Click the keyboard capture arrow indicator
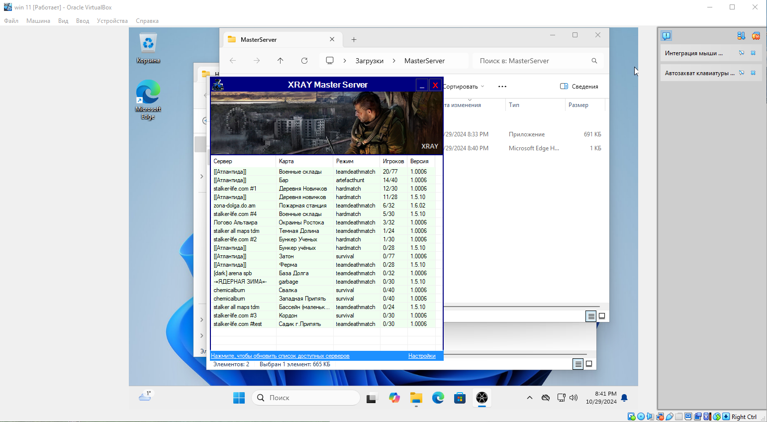This screenshot has width=767, height=422. 726,417
